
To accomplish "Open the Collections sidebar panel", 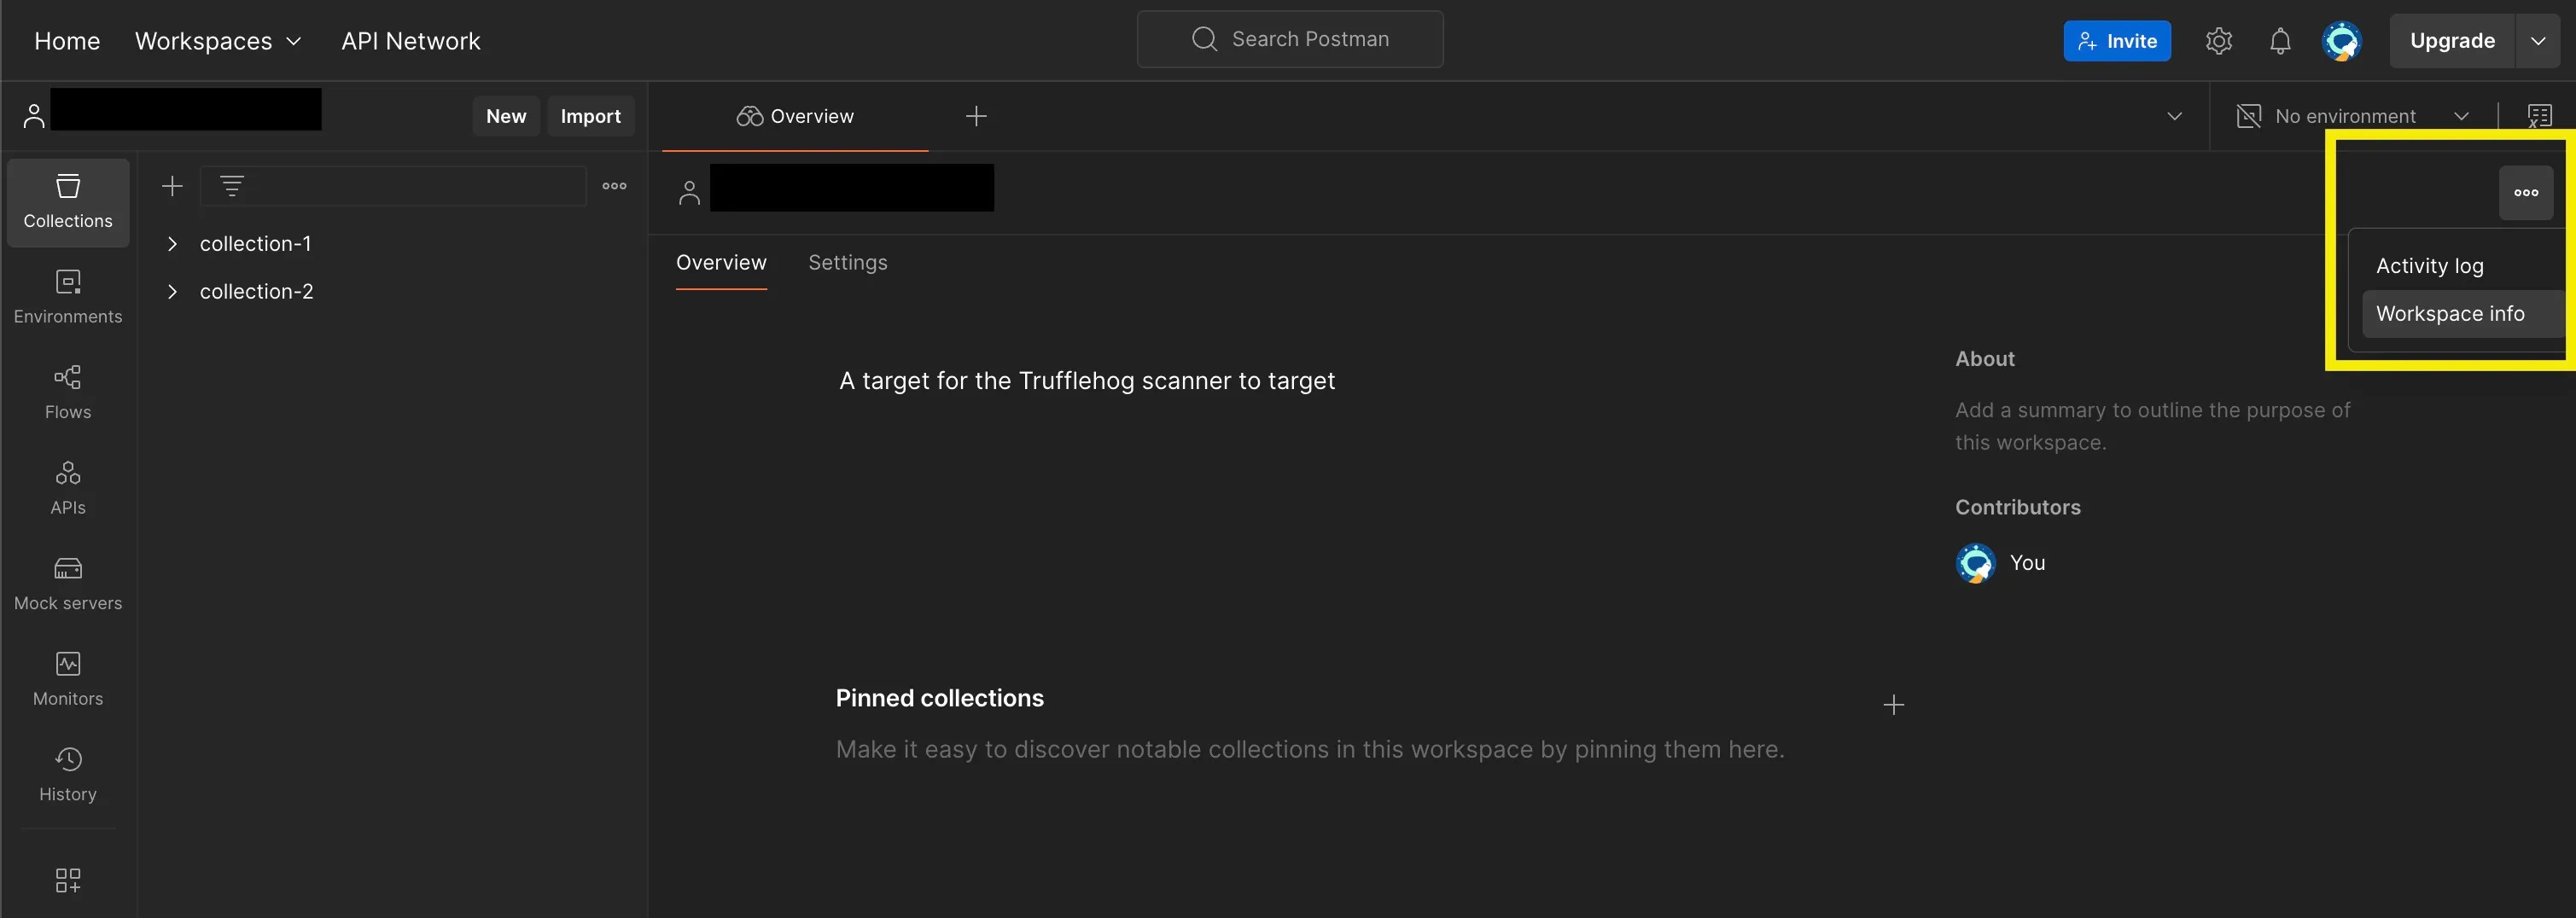I will (x=68, y=202).
